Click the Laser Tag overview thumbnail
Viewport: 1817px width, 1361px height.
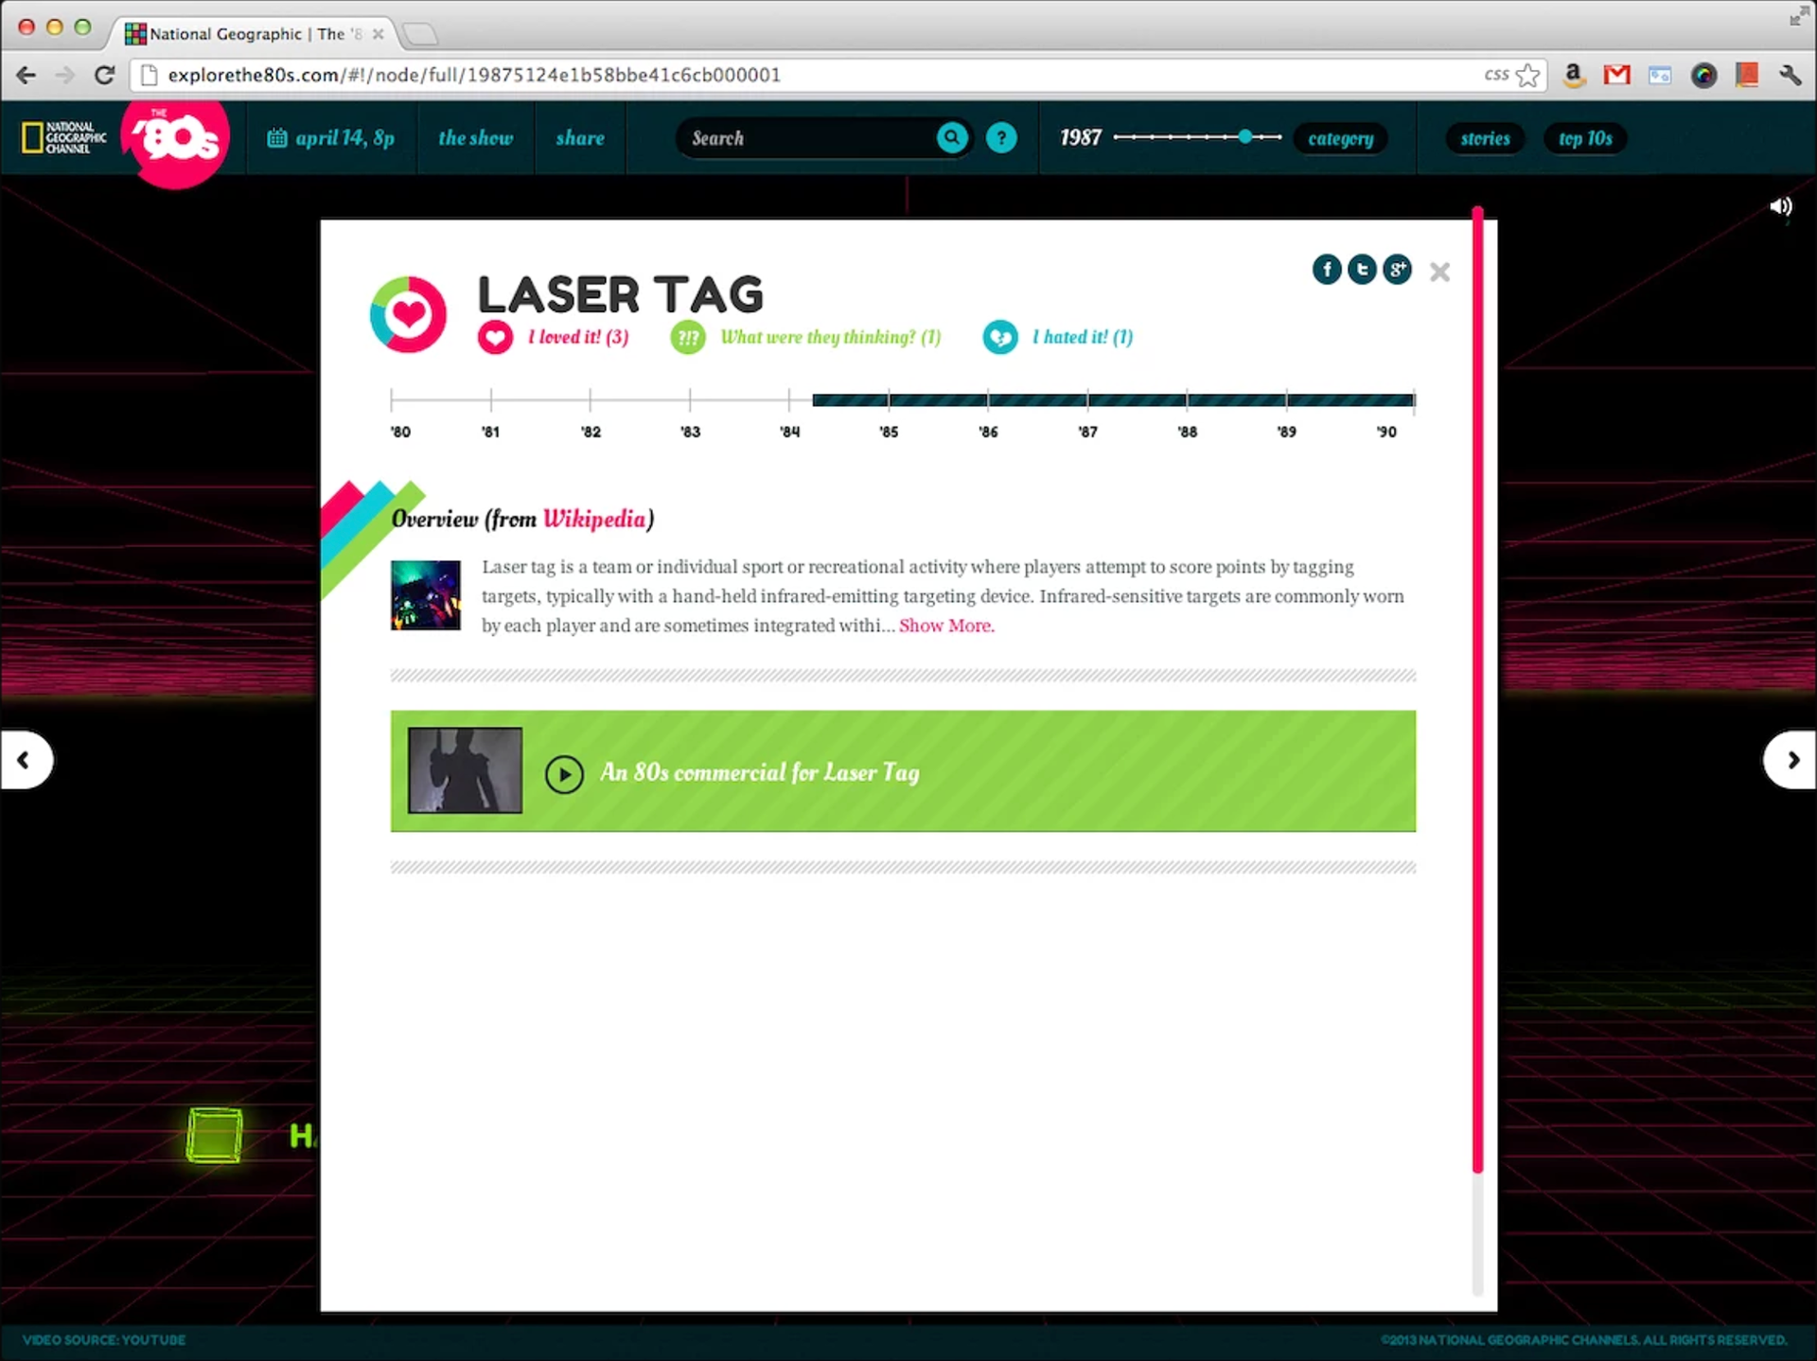click(426, 595)
